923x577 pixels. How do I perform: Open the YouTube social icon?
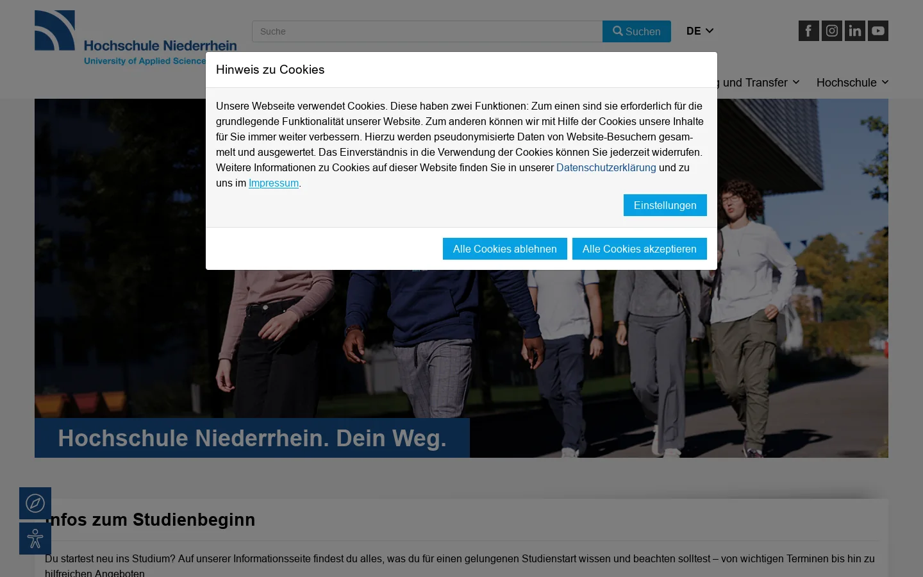[x=878, y=31]
